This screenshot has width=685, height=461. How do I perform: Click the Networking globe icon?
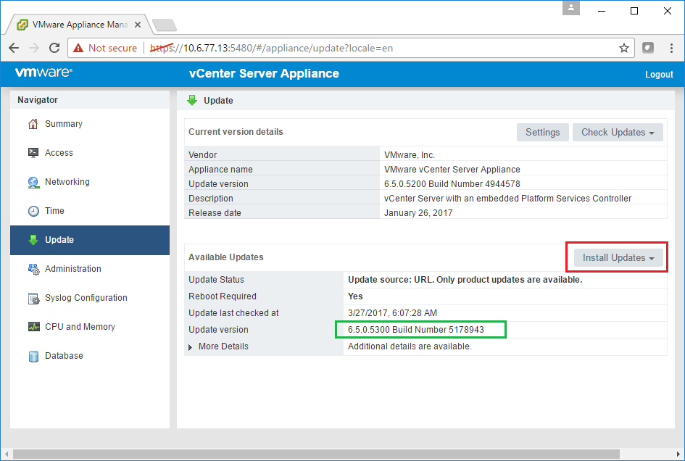pyautogui.click(x=33, y=182)
